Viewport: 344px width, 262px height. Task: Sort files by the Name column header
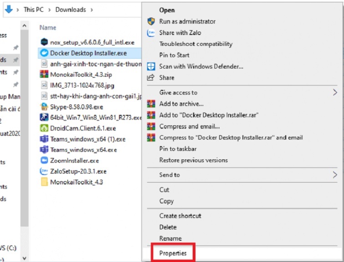click(x=48, y=27)
